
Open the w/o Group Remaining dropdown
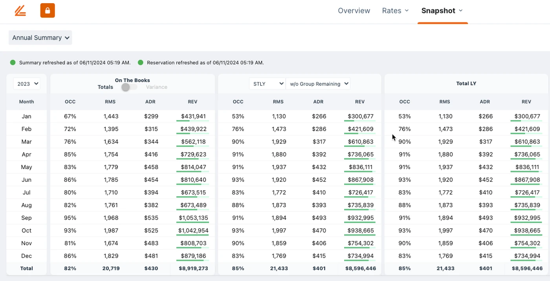click(x=318, y=84)
